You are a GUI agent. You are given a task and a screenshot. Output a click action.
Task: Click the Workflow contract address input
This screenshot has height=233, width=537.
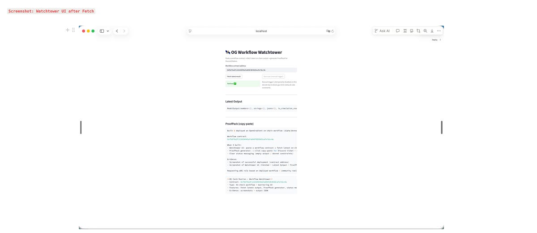point(261,70)
